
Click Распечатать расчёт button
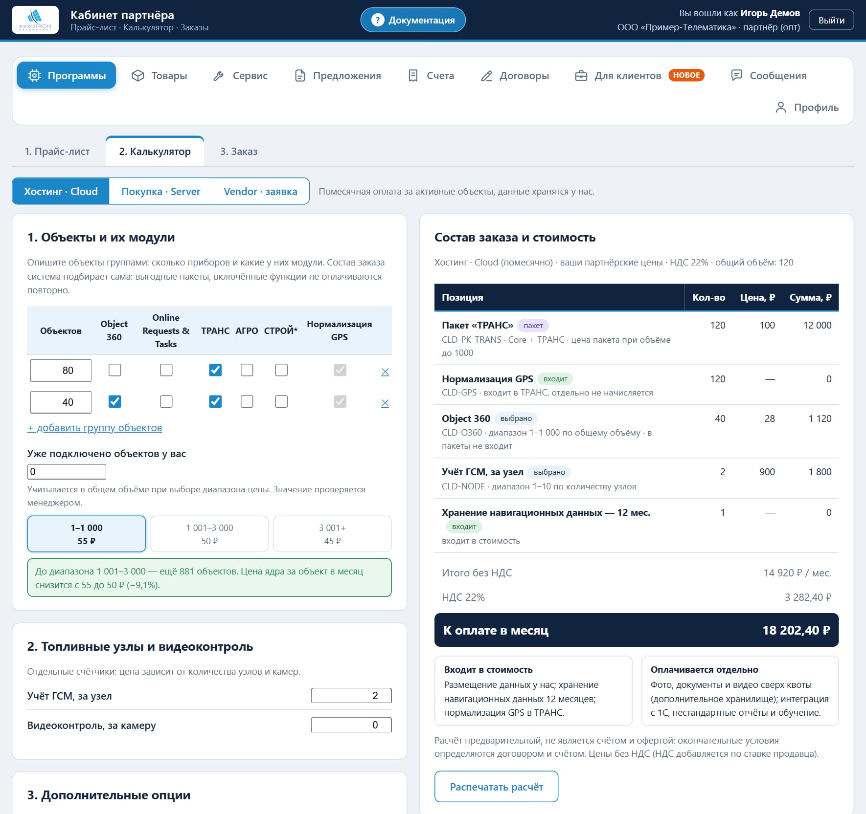[496, 787]
